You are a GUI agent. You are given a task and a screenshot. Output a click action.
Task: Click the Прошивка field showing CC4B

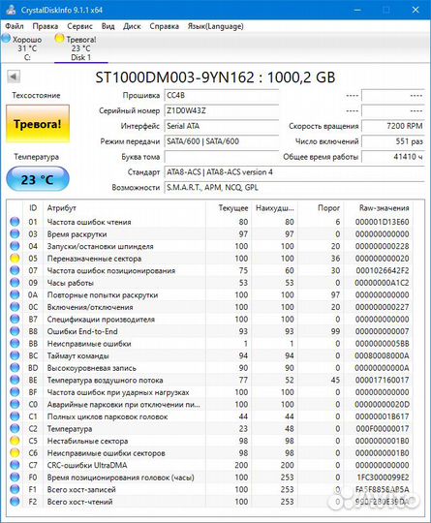222,95
